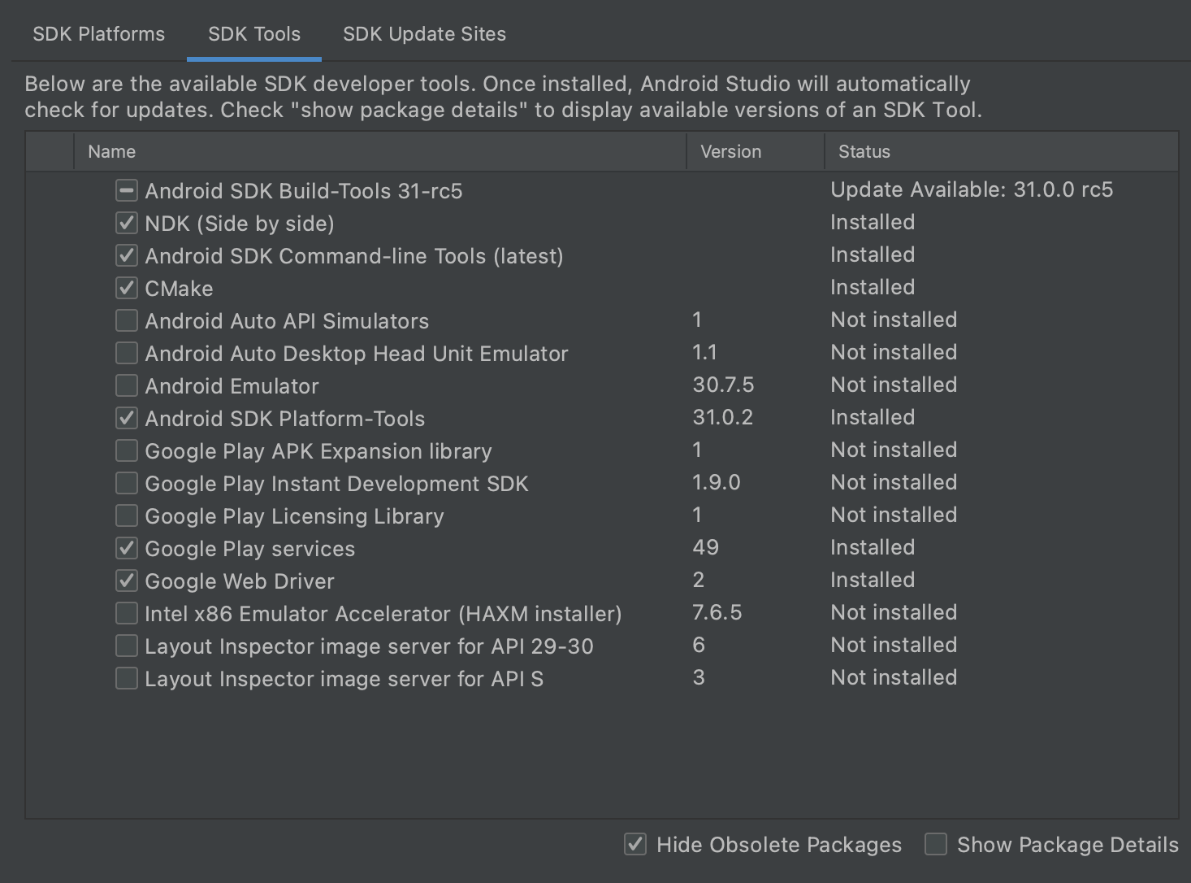
Task: Check Google Play Instant Development SDK
Action: click(127, 483)
